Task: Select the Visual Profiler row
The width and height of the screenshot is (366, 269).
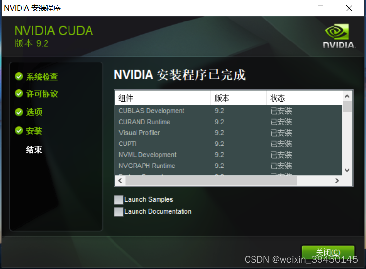Action: (229, 133)
